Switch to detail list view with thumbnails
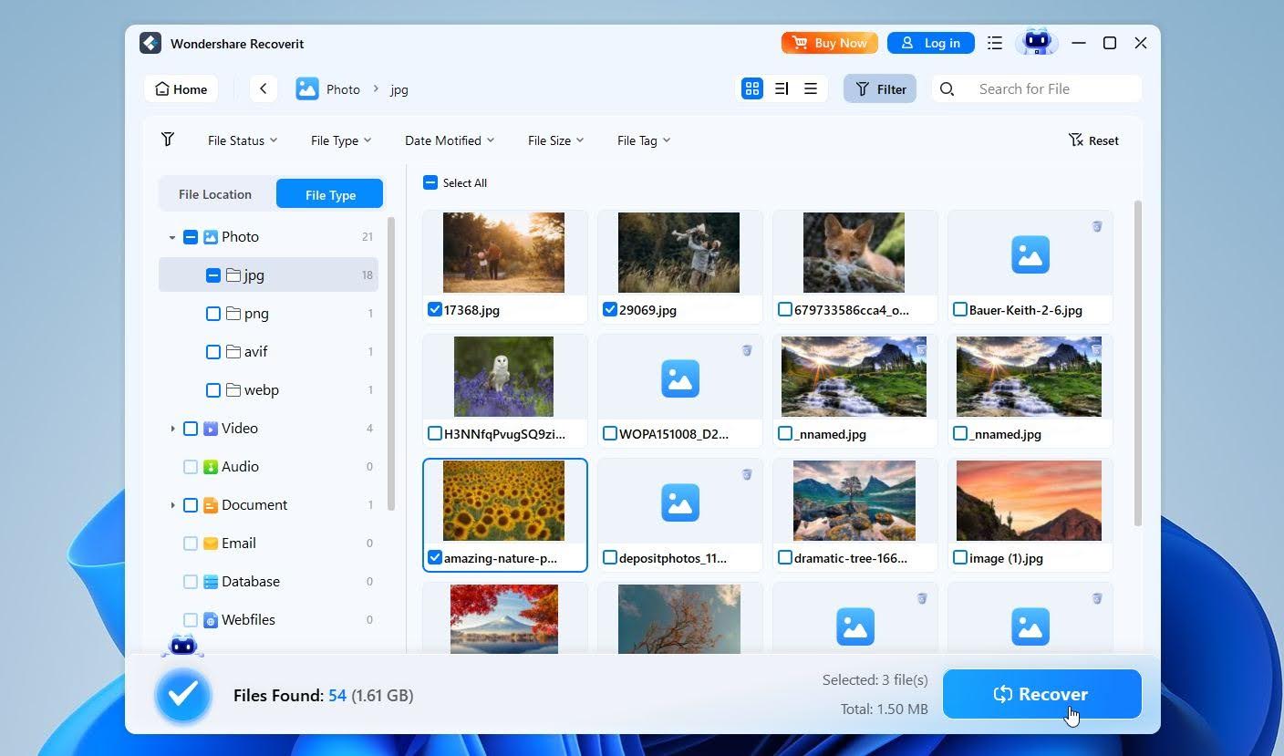 coord(782,88)
